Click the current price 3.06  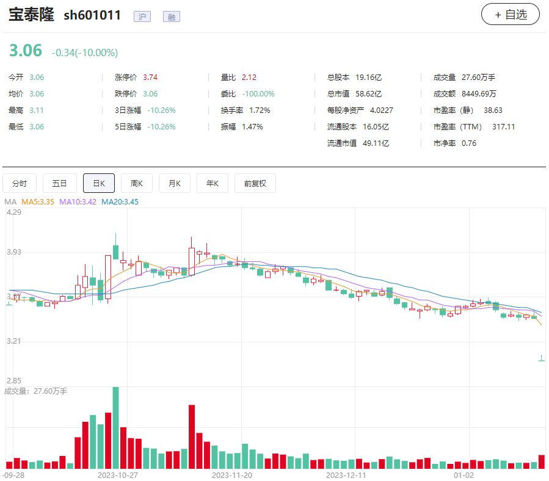26,51
